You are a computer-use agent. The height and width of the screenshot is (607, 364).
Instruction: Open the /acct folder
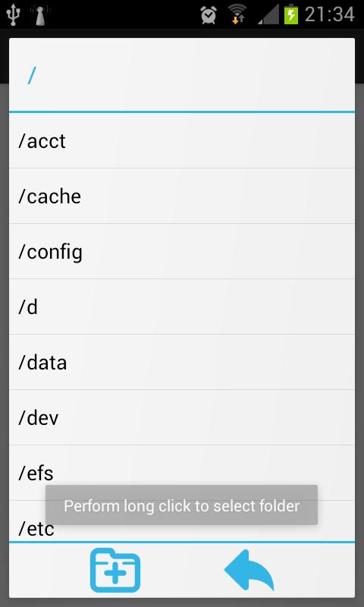(x=182, y=141)
